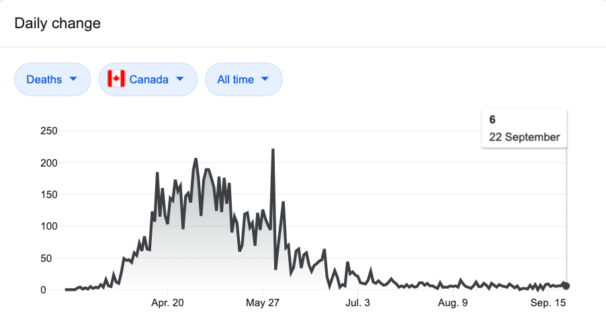606x323 pixels.
Task: Click the May 27 axis label
Action: click(263, 303)
